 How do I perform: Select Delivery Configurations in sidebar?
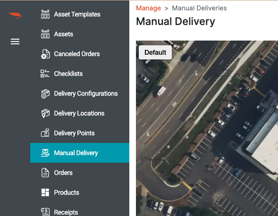tap(80, 93)
